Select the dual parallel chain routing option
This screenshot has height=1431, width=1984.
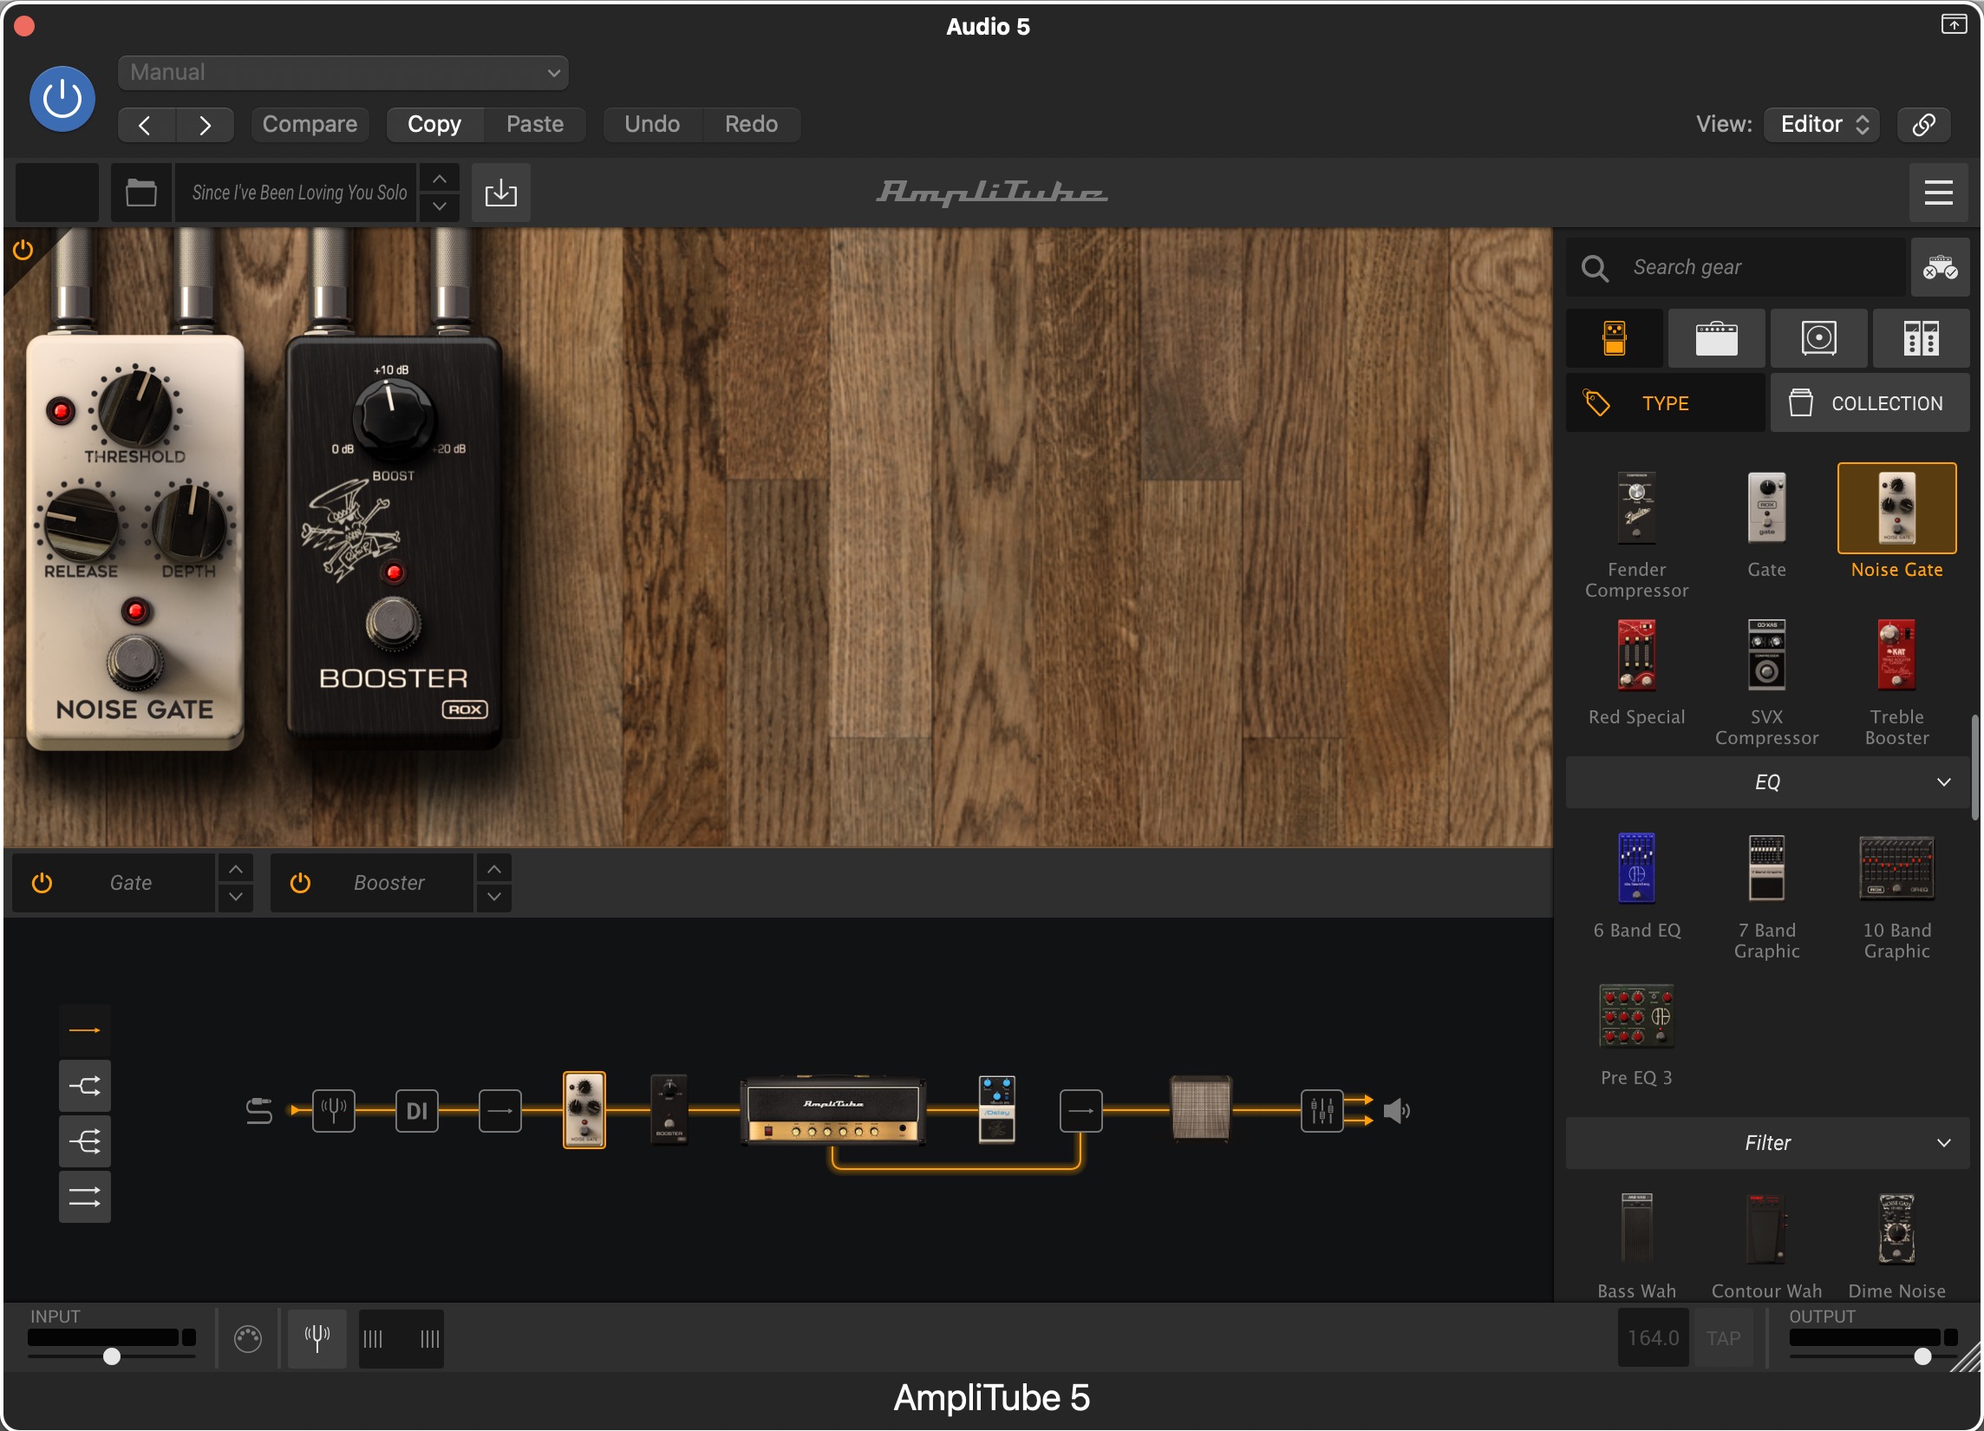85,1198
